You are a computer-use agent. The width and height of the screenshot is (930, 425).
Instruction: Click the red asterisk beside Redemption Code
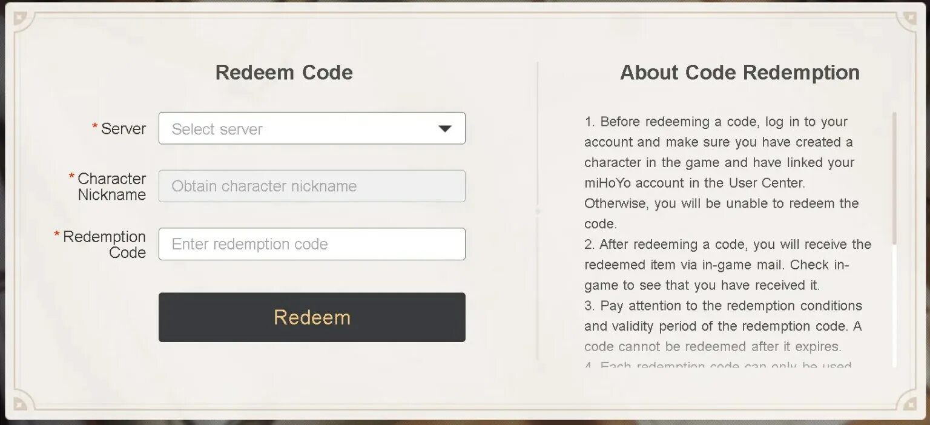point(58,234)
